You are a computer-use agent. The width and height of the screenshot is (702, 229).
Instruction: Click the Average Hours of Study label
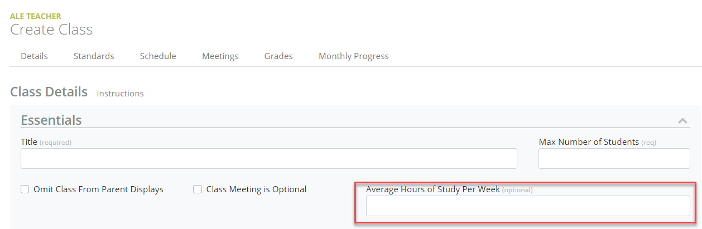point(432,189)
